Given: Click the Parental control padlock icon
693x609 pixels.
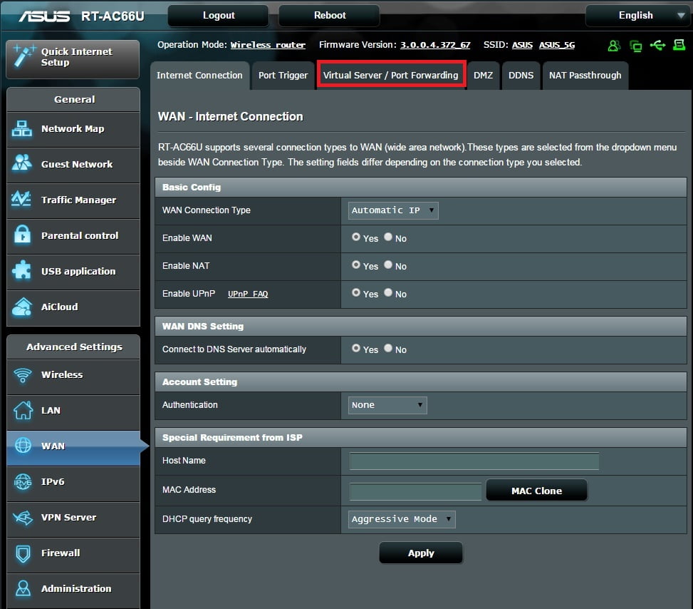Looking at the screenshot, I should click(22, 235).
